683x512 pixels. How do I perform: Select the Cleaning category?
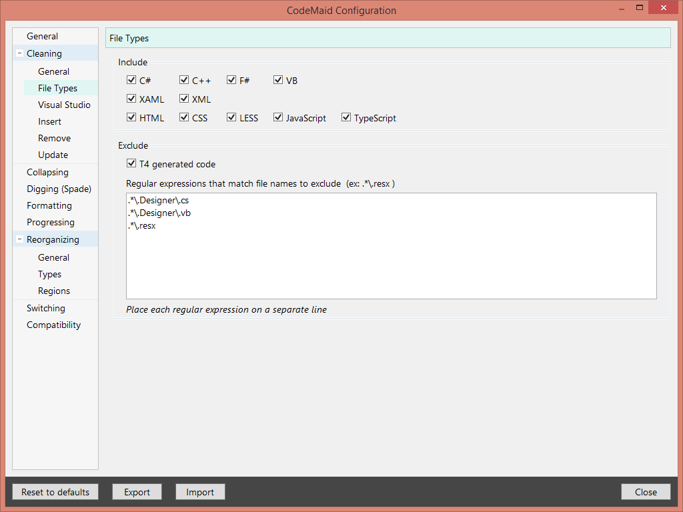pos(44,53)
